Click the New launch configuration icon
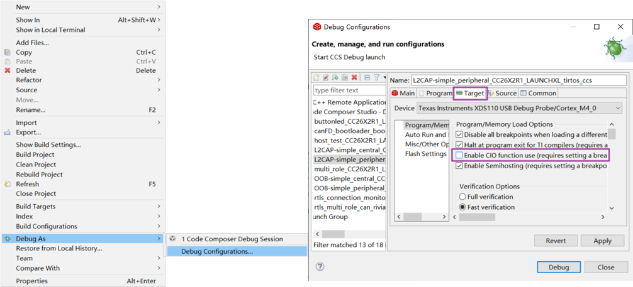This screenshot has height=287, width=633. pyautogui.click(x=317, y=77)
